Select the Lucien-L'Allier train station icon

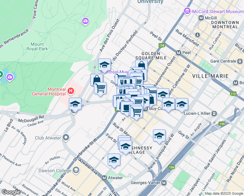tap(214, 113)
